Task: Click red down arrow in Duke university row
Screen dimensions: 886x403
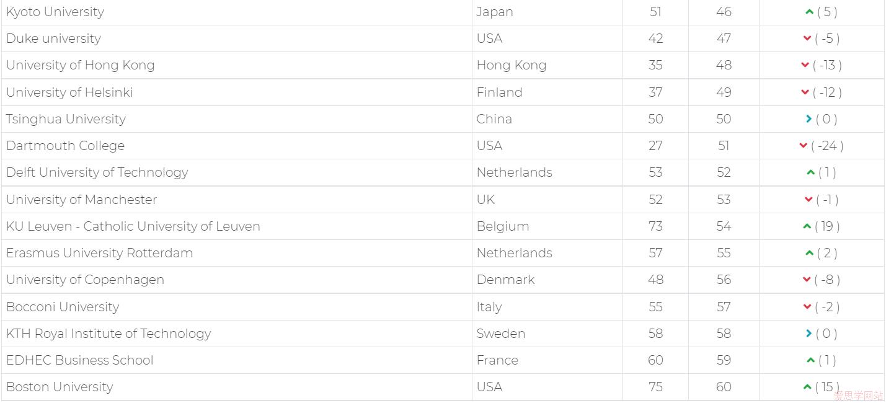Action: click(x=807, y=38)
